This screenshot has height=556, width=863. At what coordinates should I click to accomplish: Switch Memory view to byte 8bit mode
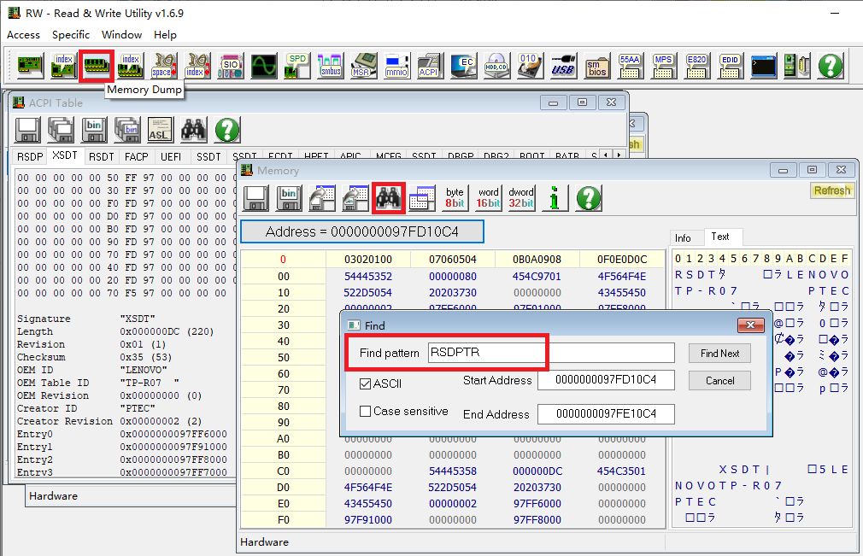click(454, 198)
